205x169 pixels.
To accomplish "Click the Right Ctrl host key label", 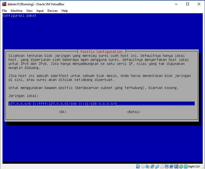I will click(194, 167).
